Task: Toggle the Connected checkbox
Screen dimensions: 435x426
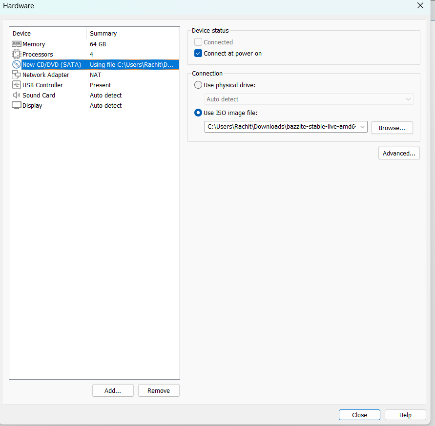Action: pos(198,42)
